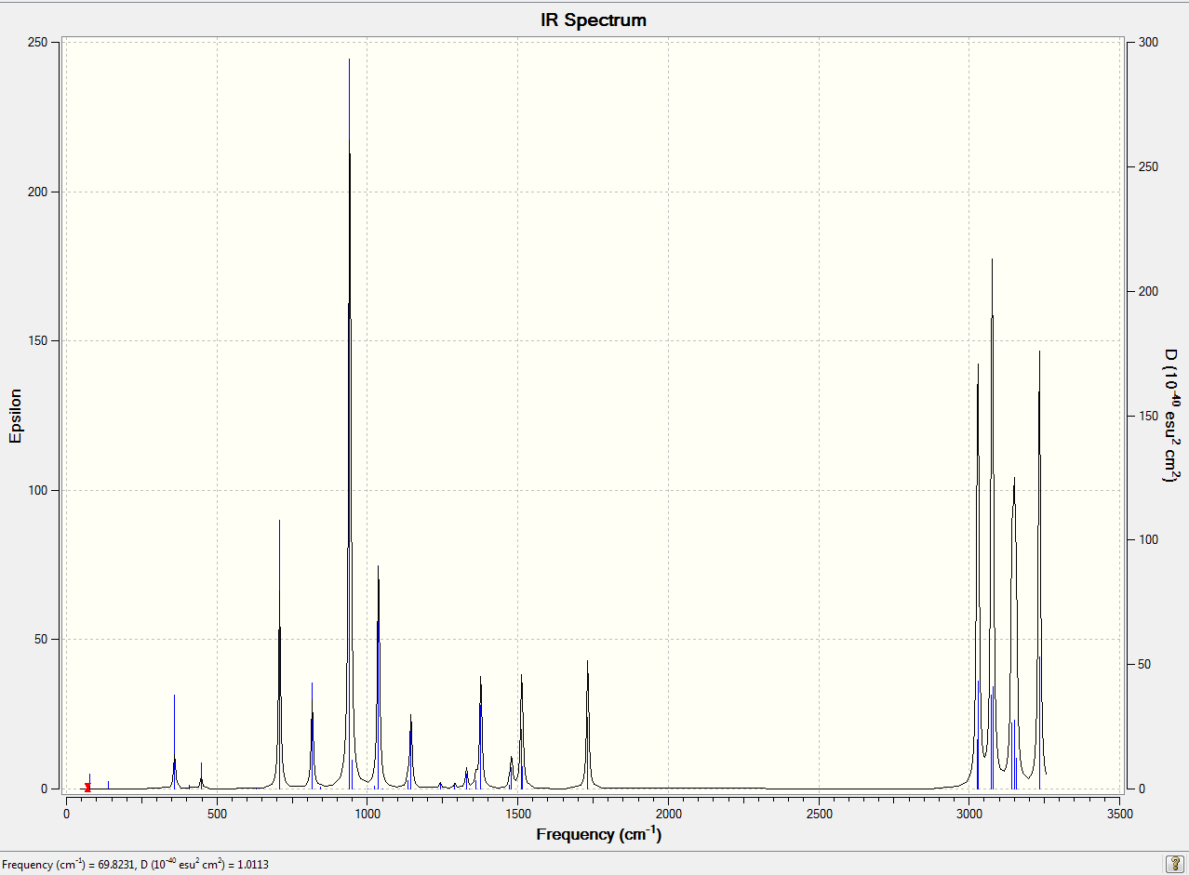Click the "3500" frequency axis tick label
This screenshot has width=1189, height=875.
(x=1120, y=814)
